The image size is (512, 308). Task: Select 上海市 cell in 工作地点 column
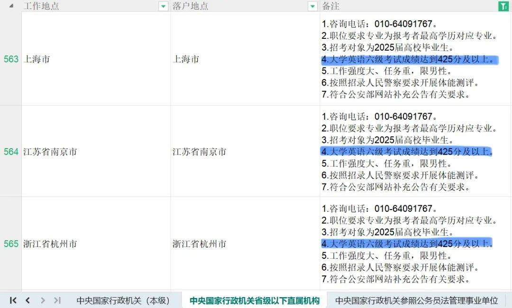(96, 59)
